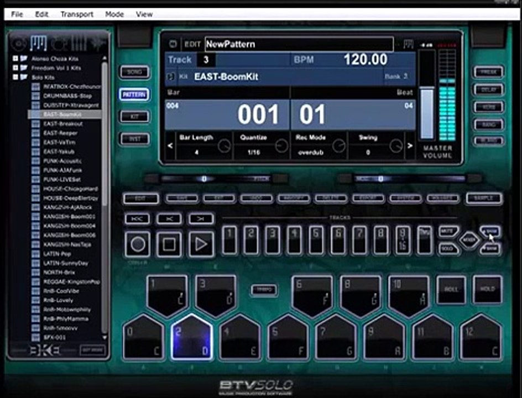The width and height of the screenshot is (522, 398).
Task: Toggle the ROLL pad button
Action: coord(451,290)
